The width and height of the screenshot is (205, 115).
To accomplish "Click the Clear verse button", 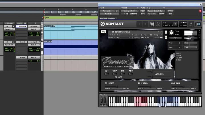I will [191, 43].
